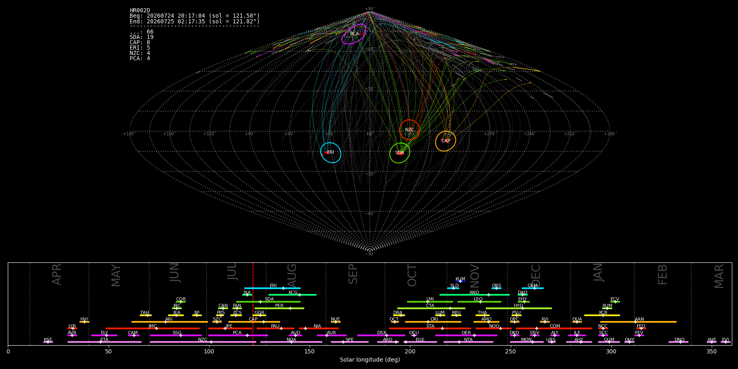Select the PER shower bar in timeline
Image resolution: width=738 pixels, height=369 pixels.
(279, 308)
